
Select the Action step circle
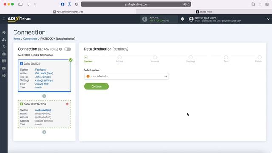coord(119,57)
